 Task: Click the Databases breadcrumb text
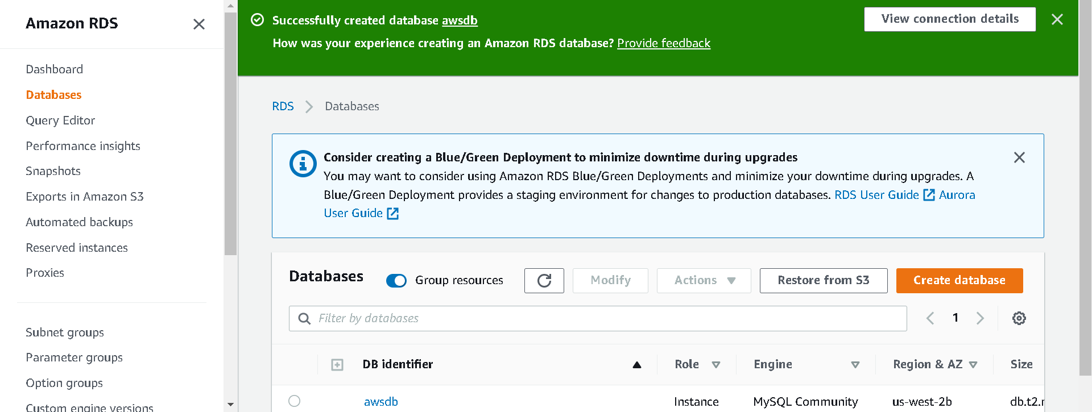[x=352, y=106]
